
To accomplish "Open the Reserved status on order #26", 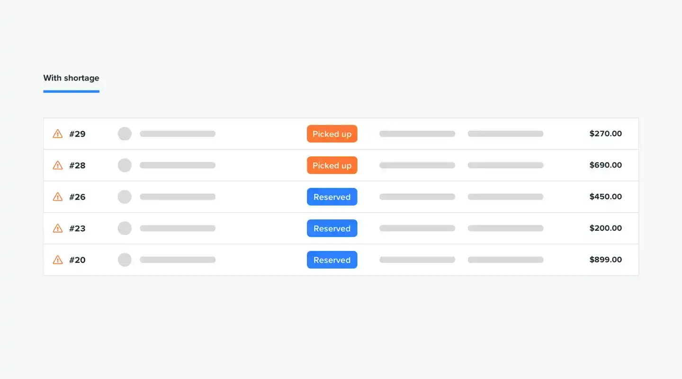I will (332, 197).
